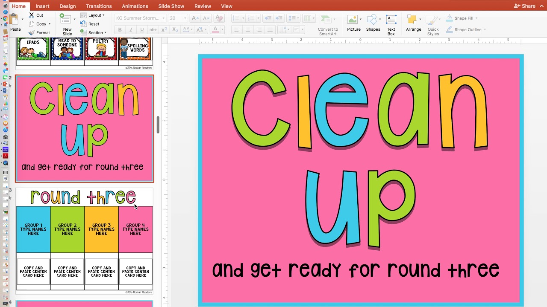Screen dimensions: 547x307
Task: Align text right
Action: point(259,30)
